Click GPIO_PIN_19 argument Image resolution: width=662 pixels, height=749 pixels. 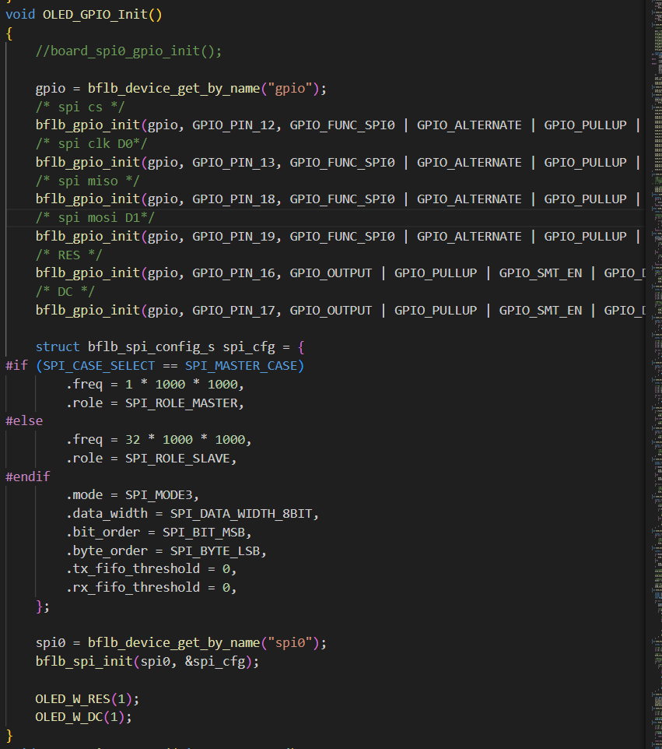pos(234,237)
